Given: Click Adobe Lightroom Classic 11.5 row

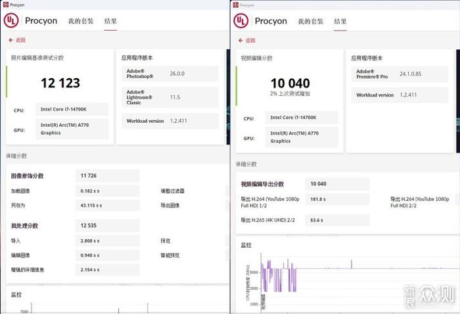Looking at the screenshot, I should click(170, 97).
